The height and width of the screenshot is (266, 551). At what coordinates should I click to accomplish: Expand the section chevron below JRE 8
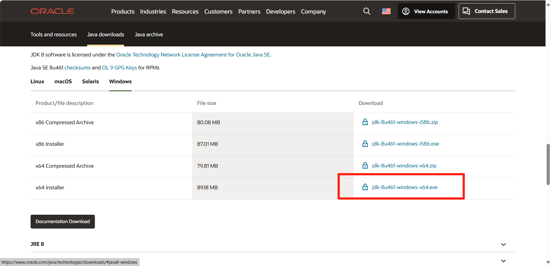point(503,261)
